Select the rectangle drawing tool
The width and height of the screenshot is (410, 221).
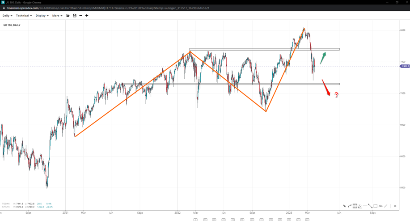pos(375,206)
